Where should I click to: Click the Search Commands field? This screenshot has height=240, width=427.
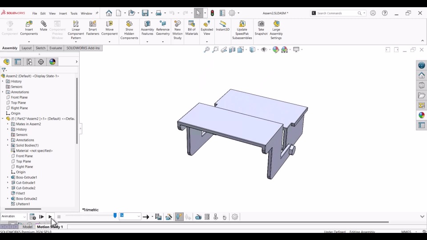pyautogui.click(x=338, y=13)
